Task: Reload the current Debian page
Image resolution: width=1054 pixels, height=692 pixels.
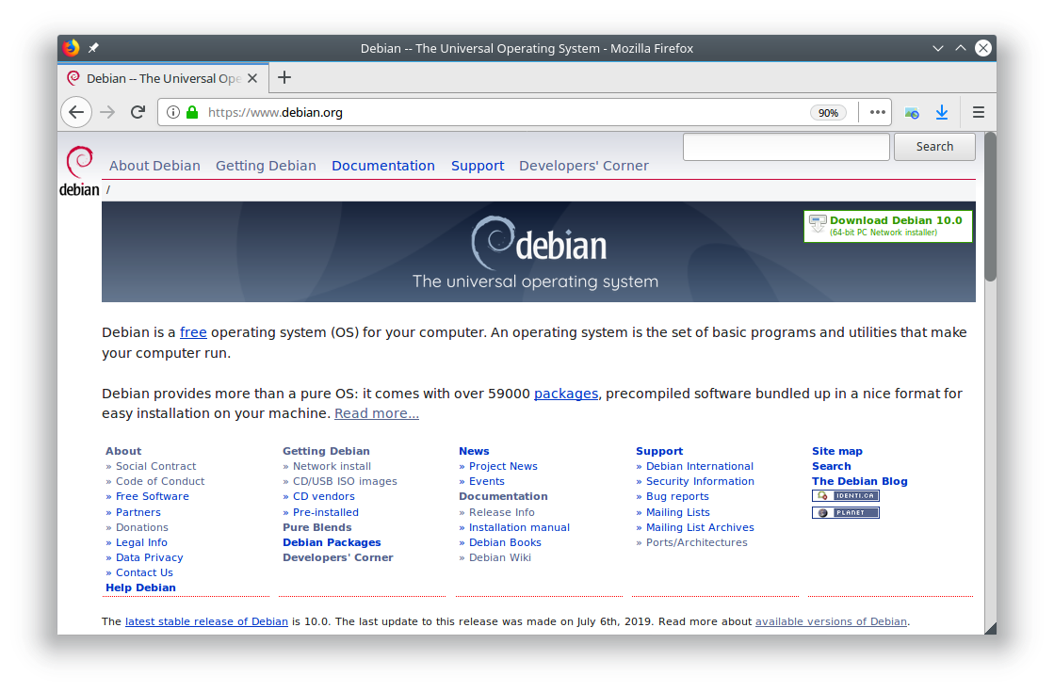Action: pos(138,112)
